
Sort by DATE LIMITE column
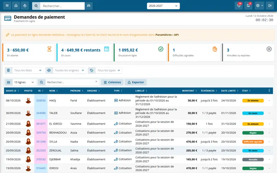click(230, 91)
